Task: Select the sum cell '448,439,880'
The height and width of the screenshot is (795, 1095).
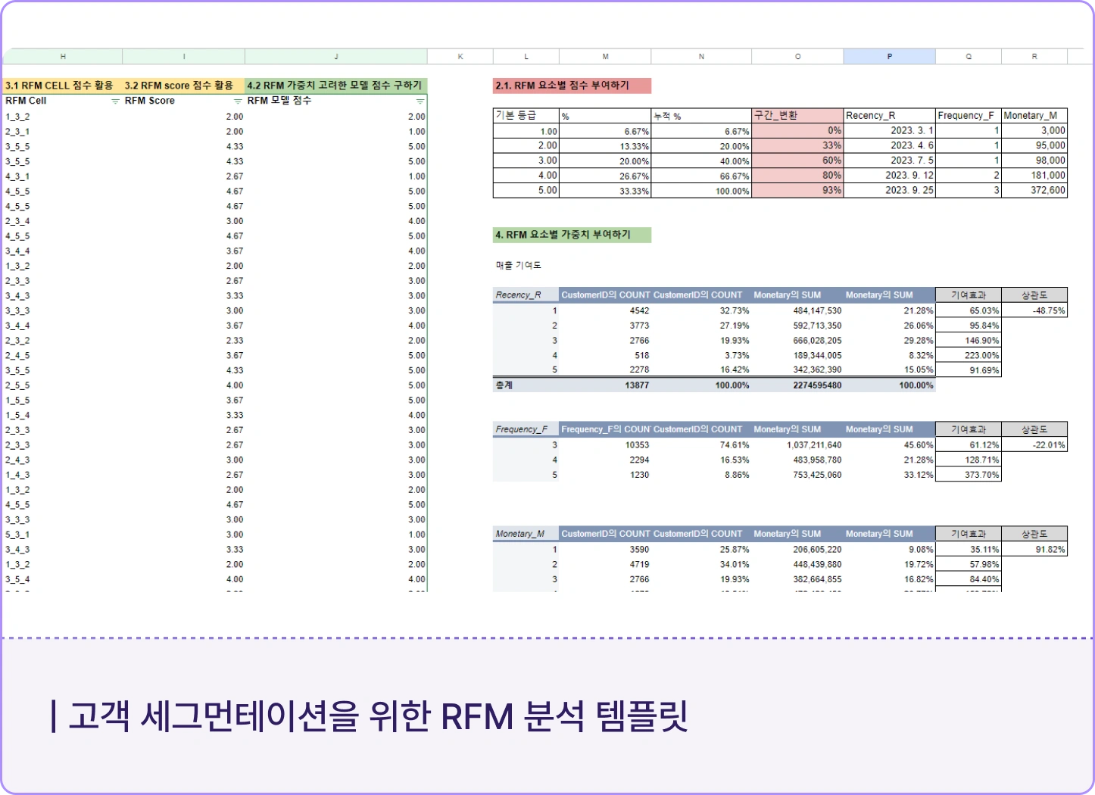Action: [x=797, y=564]
